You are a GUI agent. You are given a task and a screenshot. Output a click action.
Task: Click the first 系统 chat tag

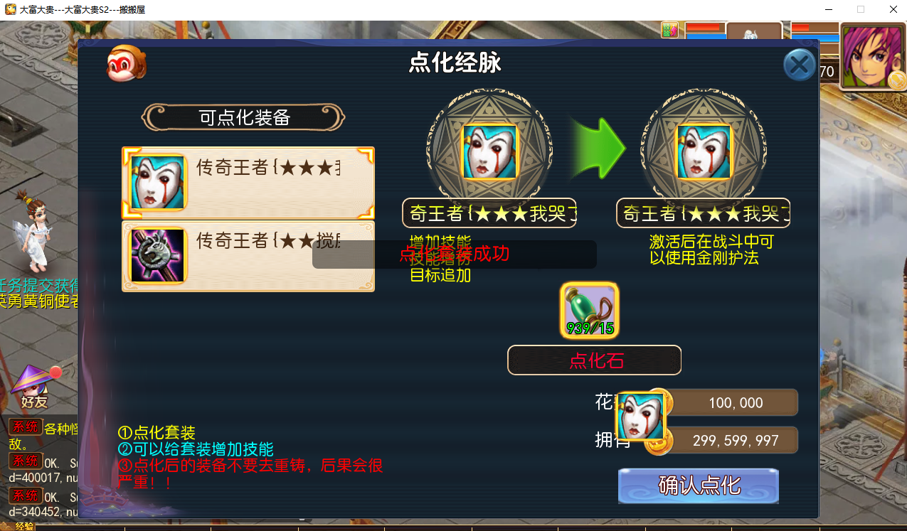pos(26,427)
